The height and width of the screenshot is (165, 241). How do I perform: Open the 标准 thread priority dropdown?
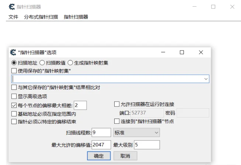[136, 133]
